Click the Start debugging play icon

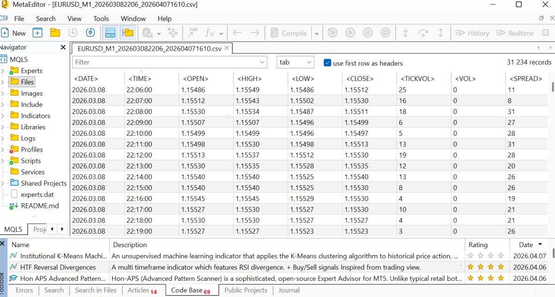coord(350,33)
